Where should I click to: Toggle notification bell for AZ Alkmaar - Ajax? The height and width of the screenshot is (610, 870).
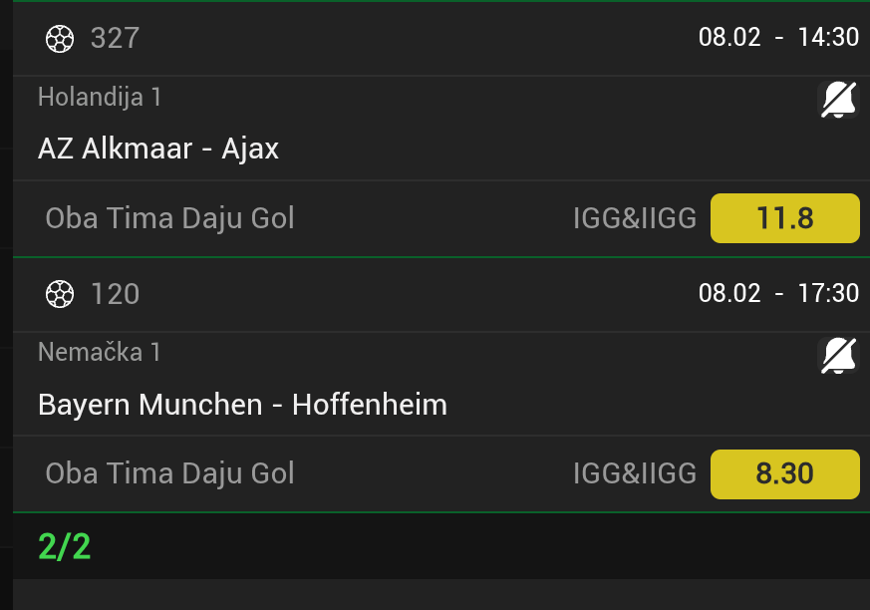(x=838, y=100)
